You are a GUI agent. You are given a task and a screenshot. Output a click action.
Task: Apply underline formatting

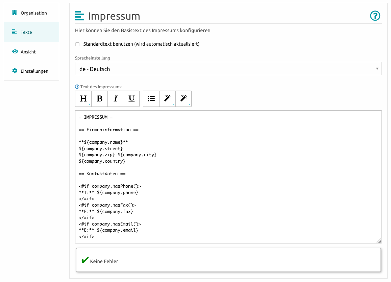point(131,99)
